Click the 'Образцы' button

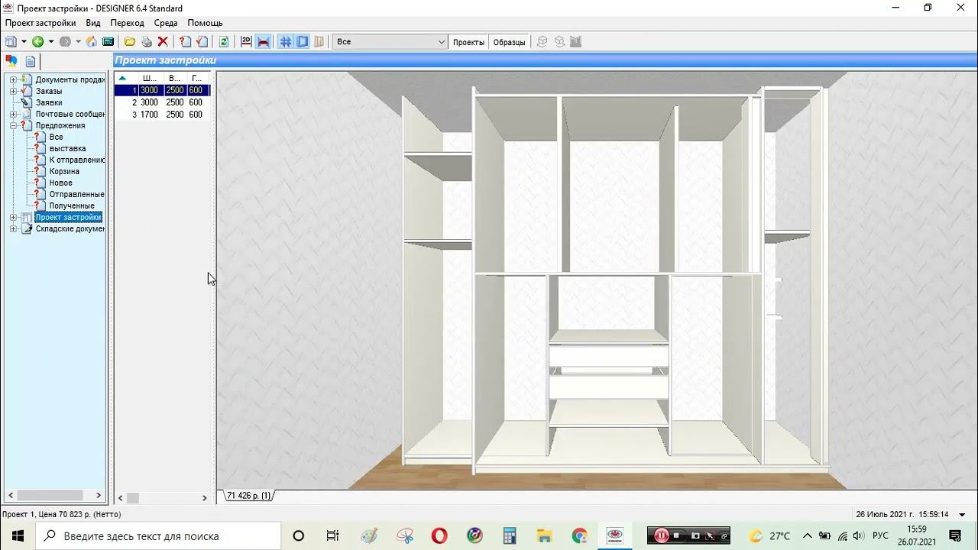tap(509, 42)
